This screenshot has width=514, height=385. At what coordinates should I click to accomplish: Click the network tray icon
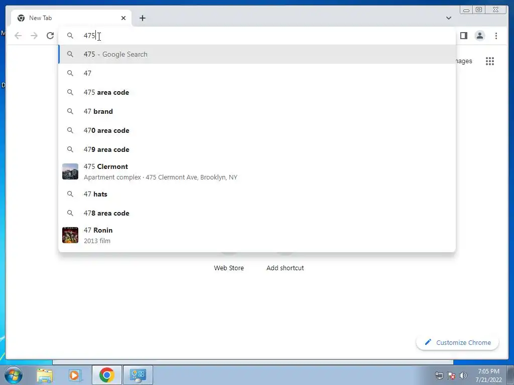[439, 375]
